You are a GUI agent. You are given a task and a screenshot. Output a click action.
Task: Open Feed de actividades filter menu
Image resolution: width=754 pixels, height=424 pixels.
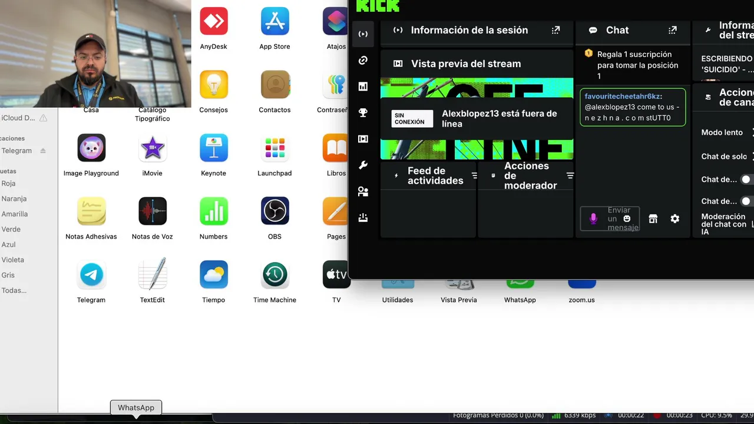pos(474,175)
